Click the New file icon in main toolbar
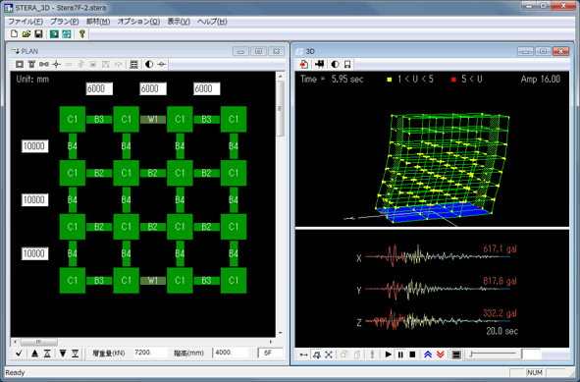Screen dimensions: 580x382 click(x=14, y=34)
